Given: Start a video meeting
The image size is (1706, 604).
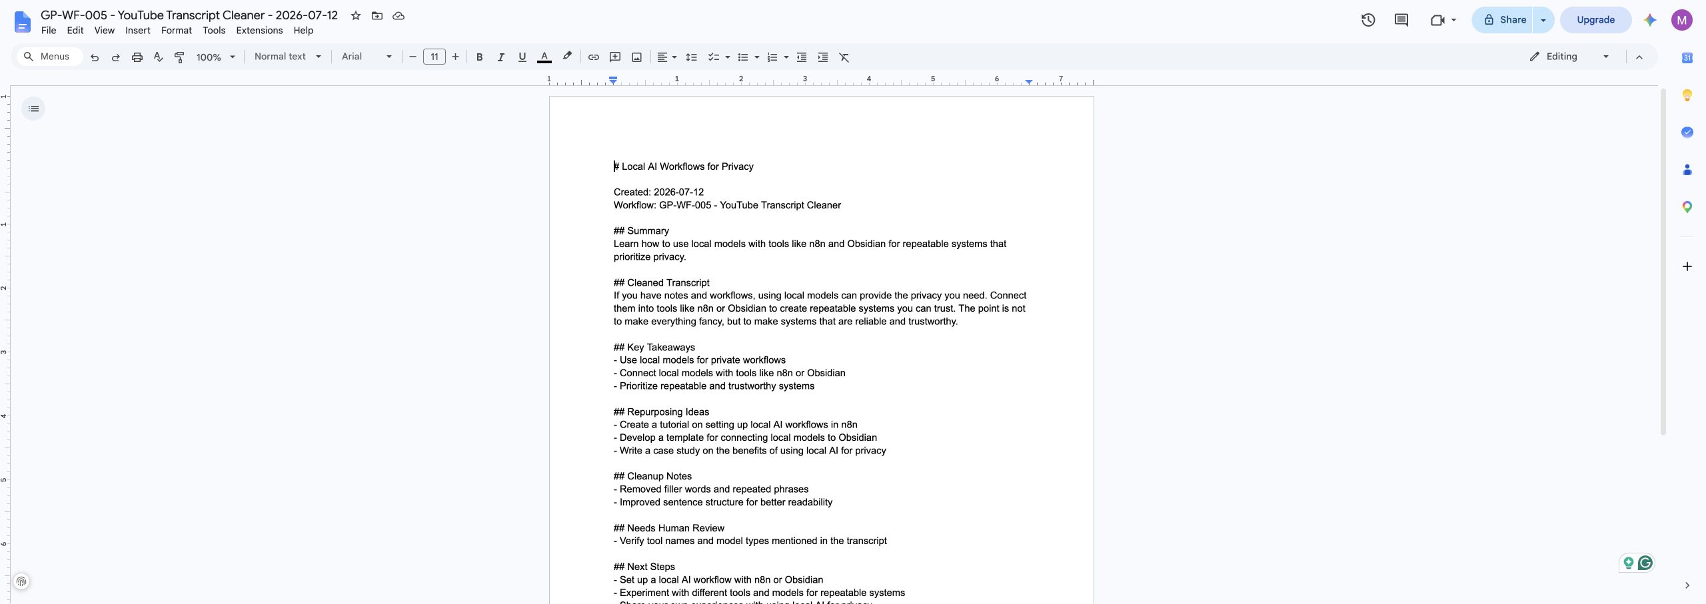Looking at the screenshot, I should 1437,20.
